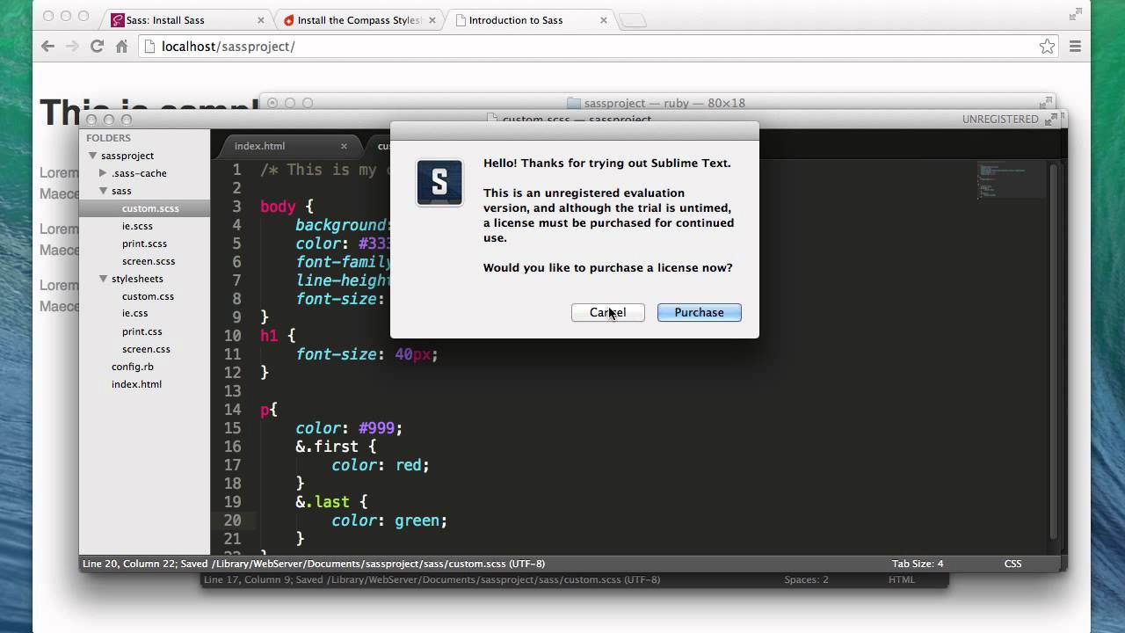Open the Chrome menu icon
The height and width of the screenshot is (633, 1125).
click(x=1075, y=47)
